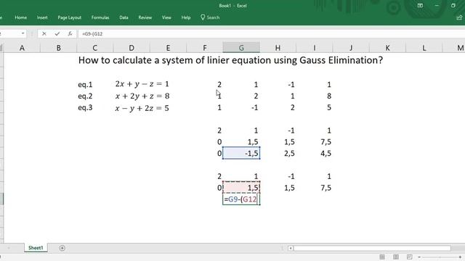Image resolution: width=465 pixels, height=261 pixels.
Task: Select column G header
Action: 241,48
